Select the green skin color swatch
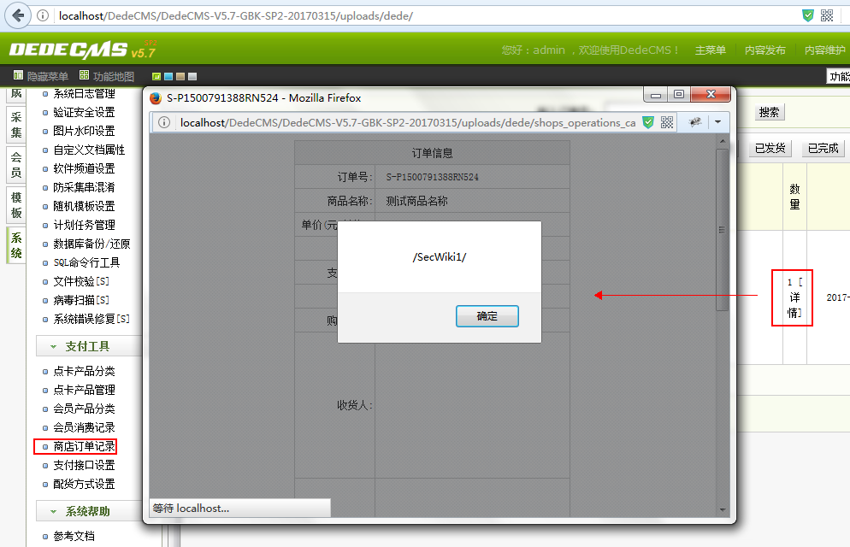Screen dimensions: 850x547 tap(156, 77)
